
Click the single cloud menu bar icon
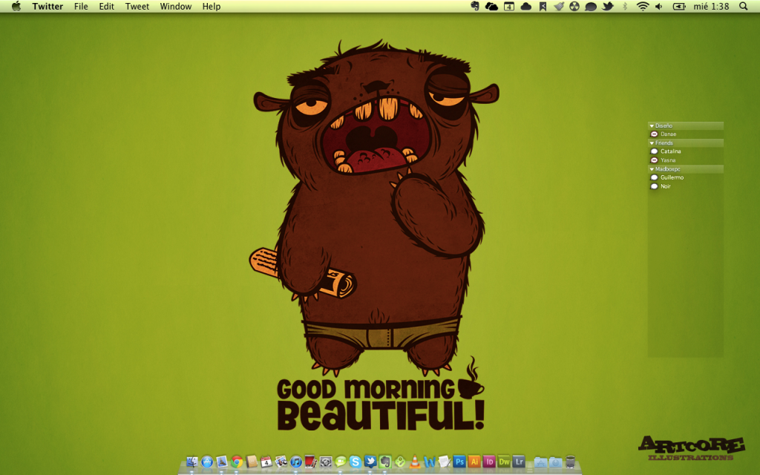526,6
